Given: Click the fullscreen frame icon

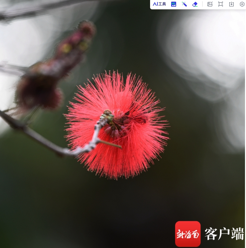Looking at the screenshot, I should (221, 4).
